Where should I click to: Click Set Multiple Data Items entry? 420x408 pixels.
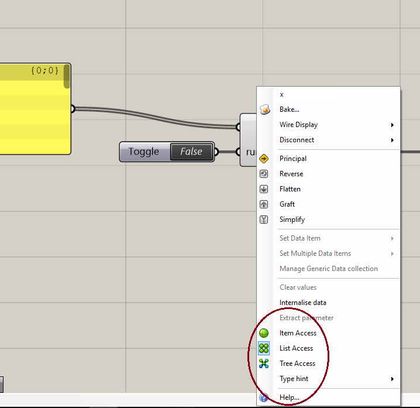329,253
